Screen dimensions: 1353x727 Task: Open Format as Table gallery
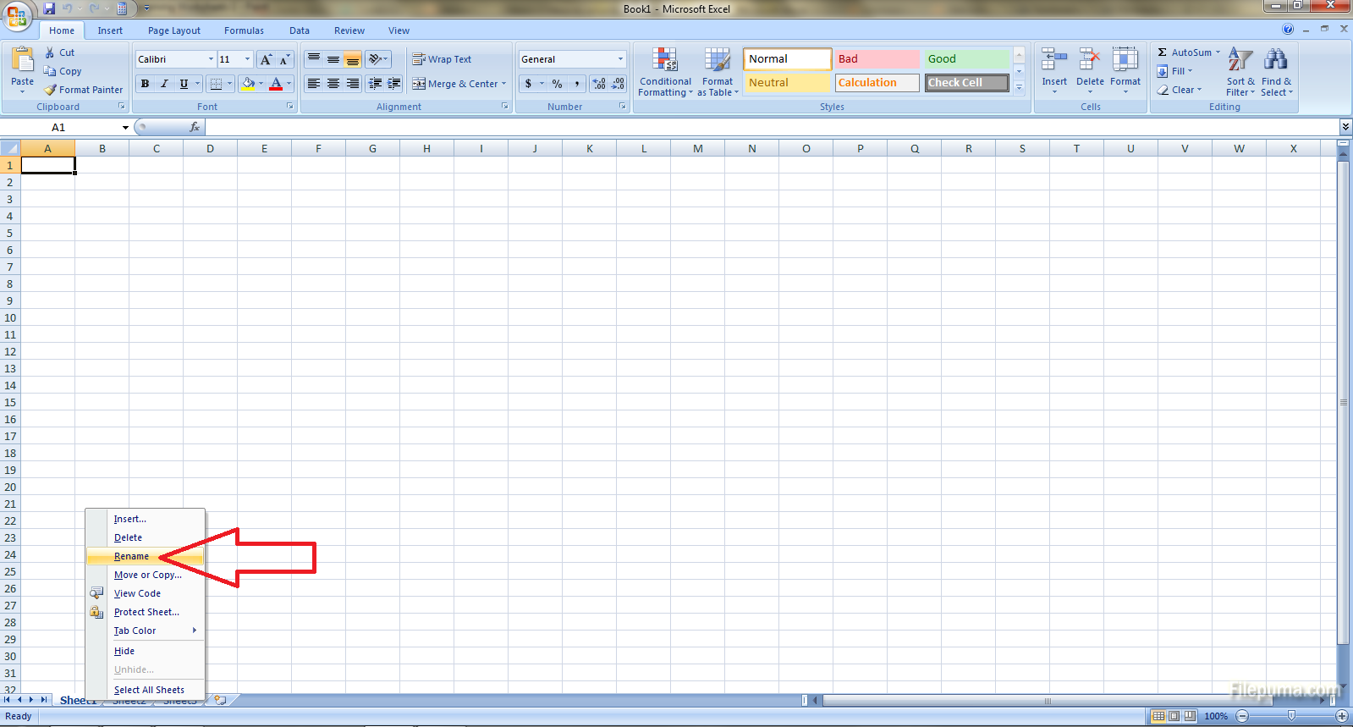pos(718,72)
